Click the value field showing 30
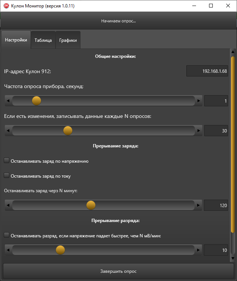The image size is (237, 281). (216, 131)
